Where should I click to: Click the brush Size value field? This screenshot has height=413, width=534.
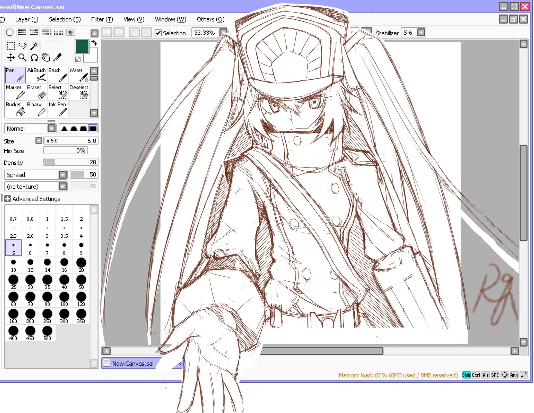pyautogui.click(x=71, y=141)
